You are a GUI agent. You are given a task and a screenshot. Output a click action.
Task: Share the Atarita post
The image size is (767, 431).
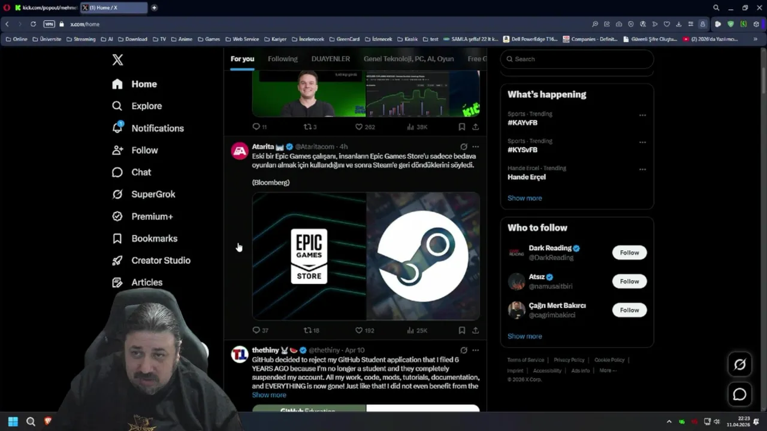[475, 330]
